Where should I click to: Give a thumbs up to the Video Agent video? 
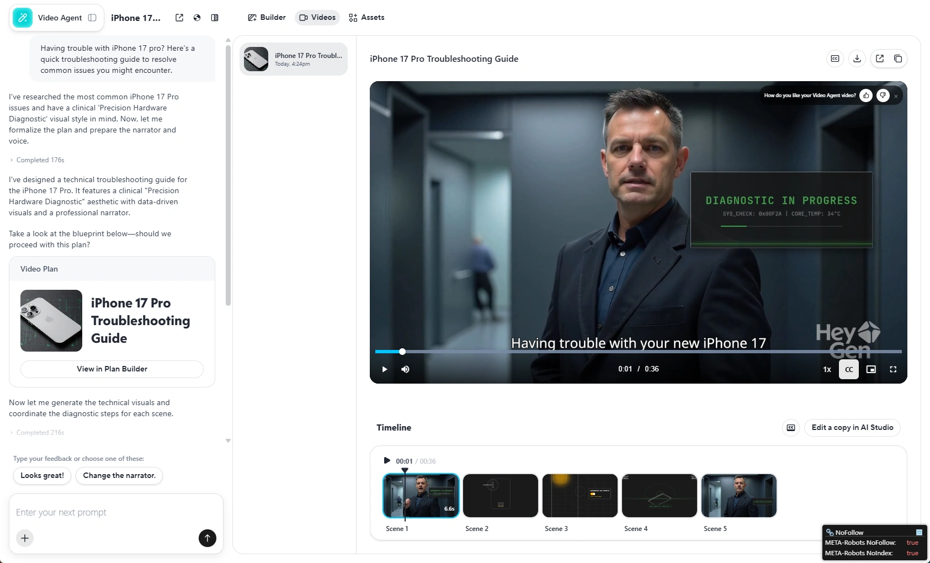click(865, 95)
